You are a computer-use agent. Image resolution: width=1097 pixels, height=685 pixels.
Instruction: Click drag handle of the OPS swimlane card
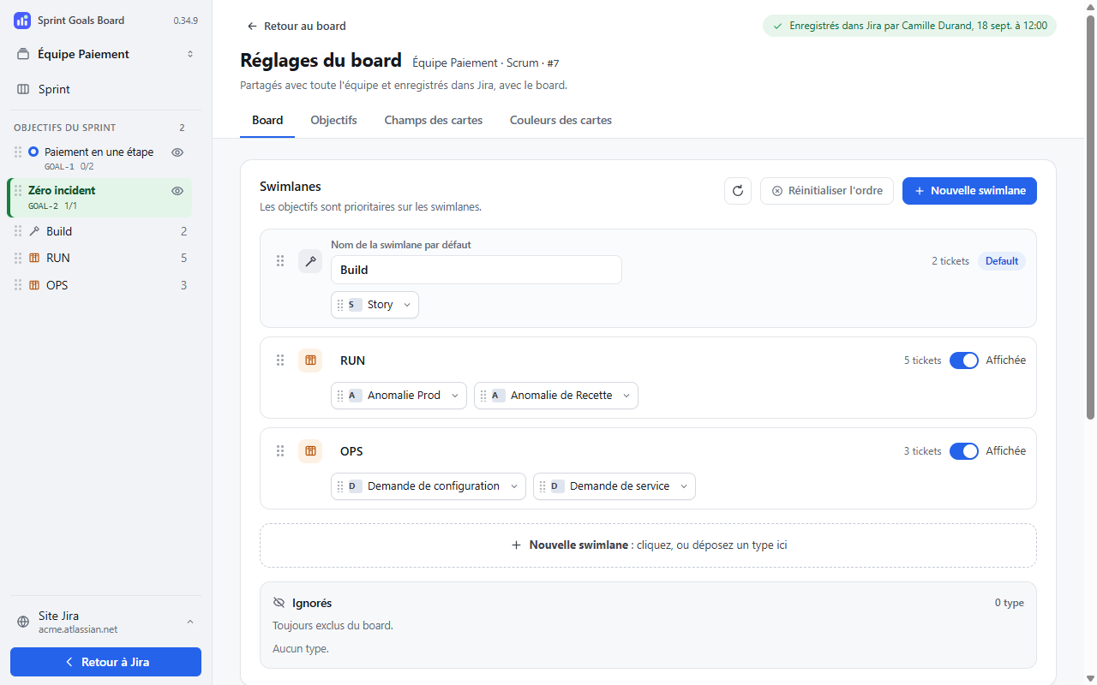pyautogui.click(x=280, y=451)
